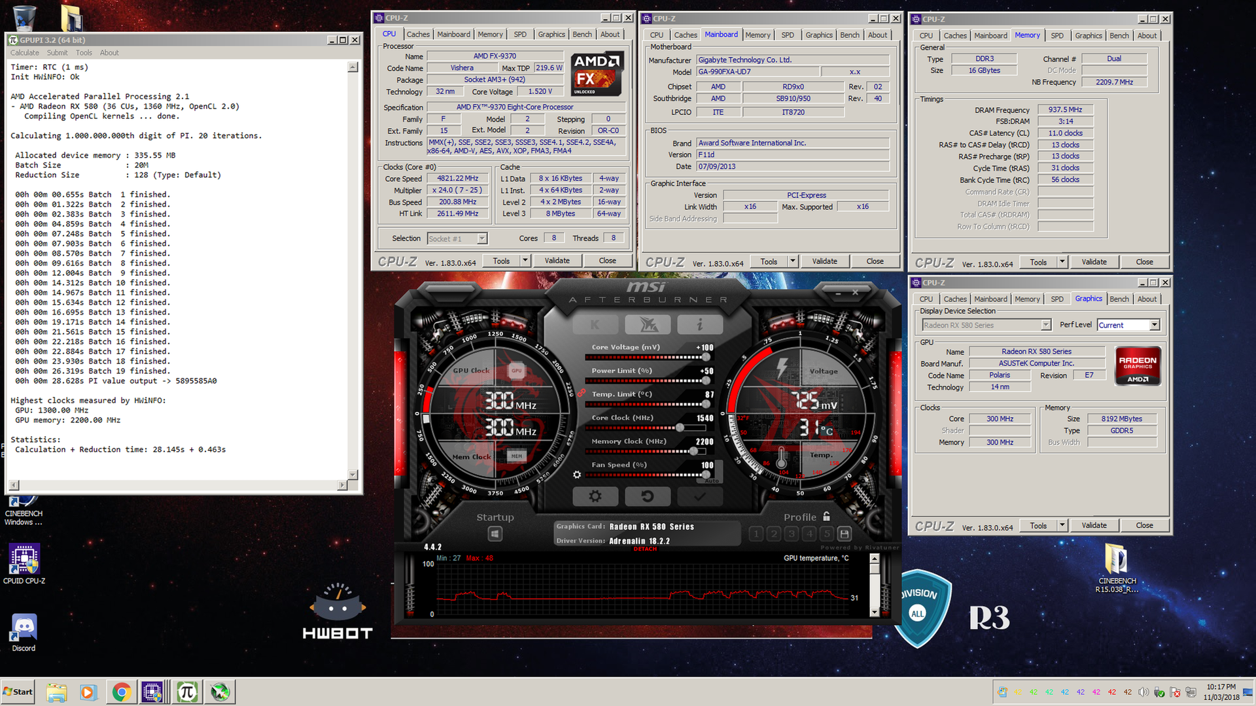Open the Recycle Bin desktop icon
Screen dimensions: 1256x706
(x=24, y=17)
